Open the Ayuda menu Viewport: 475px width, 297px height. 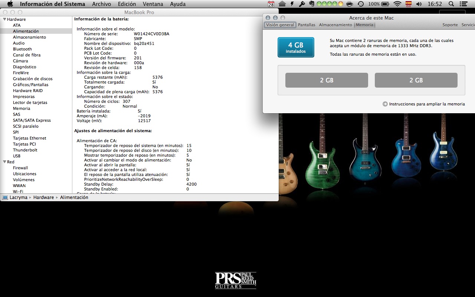pyautogui.click(x=178, y=4)
